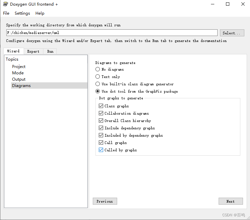250x220 pixels.
Task: Close the Doxygen GUI frontend window
Action: pyautogui.click(x=243, y=4)
